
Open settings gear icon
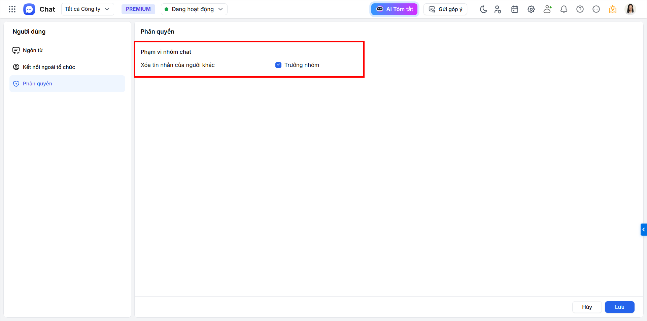pyautogui.click(x=531, y=9)
